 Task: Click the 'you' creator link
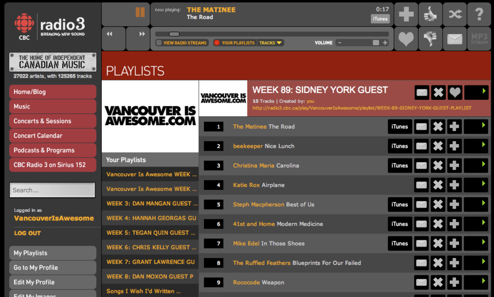[x=310, y=101]
